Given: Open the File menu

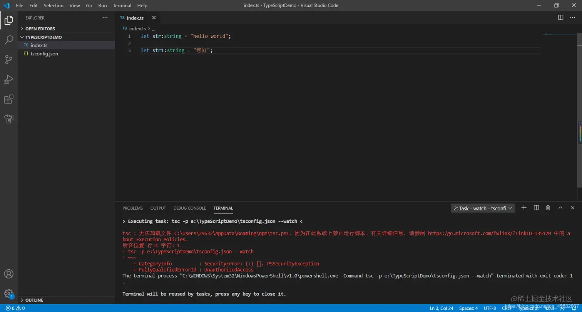Looking at the screenshot, I should coord(20,5).
